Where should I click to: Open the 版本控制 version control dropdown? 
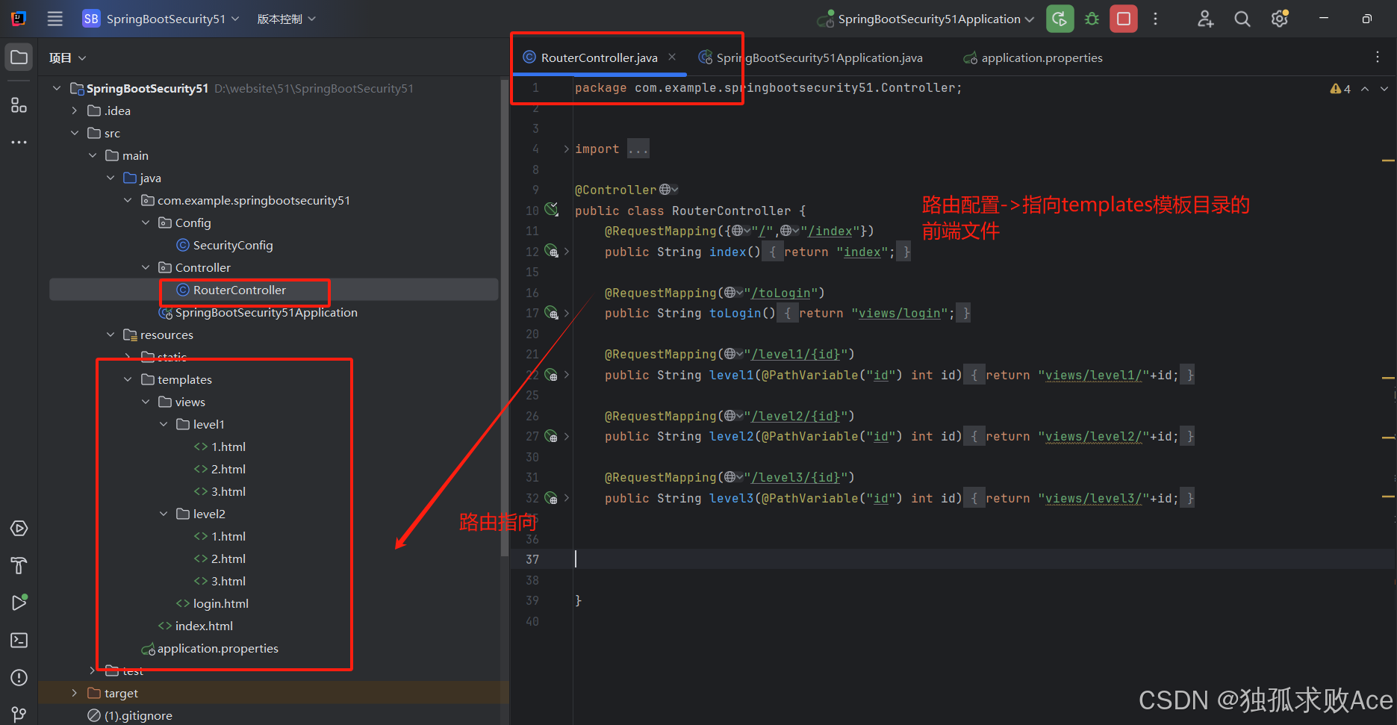(x=287, y=19)
